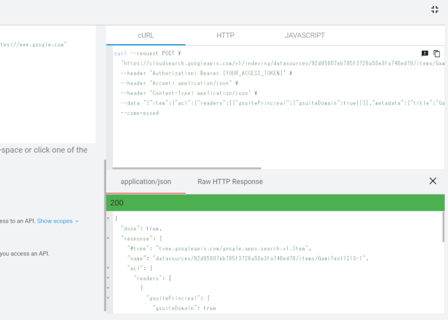Click the "done": true line in response
This screenshot has height=320, width=448.
click(141, 229)
